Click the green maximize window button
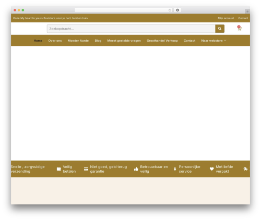 point(23,10)
